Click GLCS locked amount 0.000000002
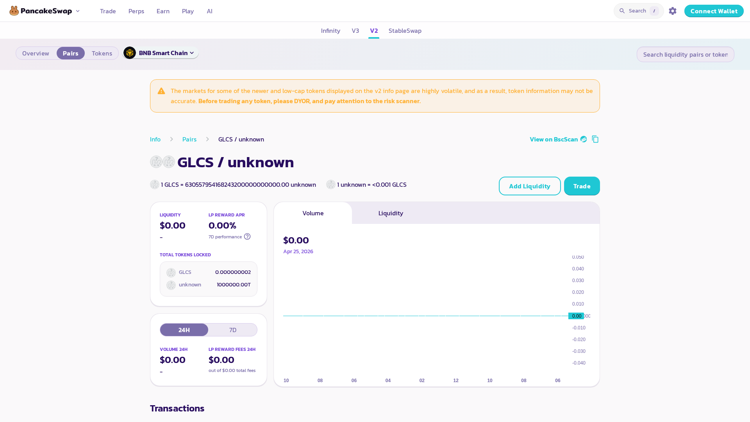The height and width of the screenshot is (422, 750). 233,272
